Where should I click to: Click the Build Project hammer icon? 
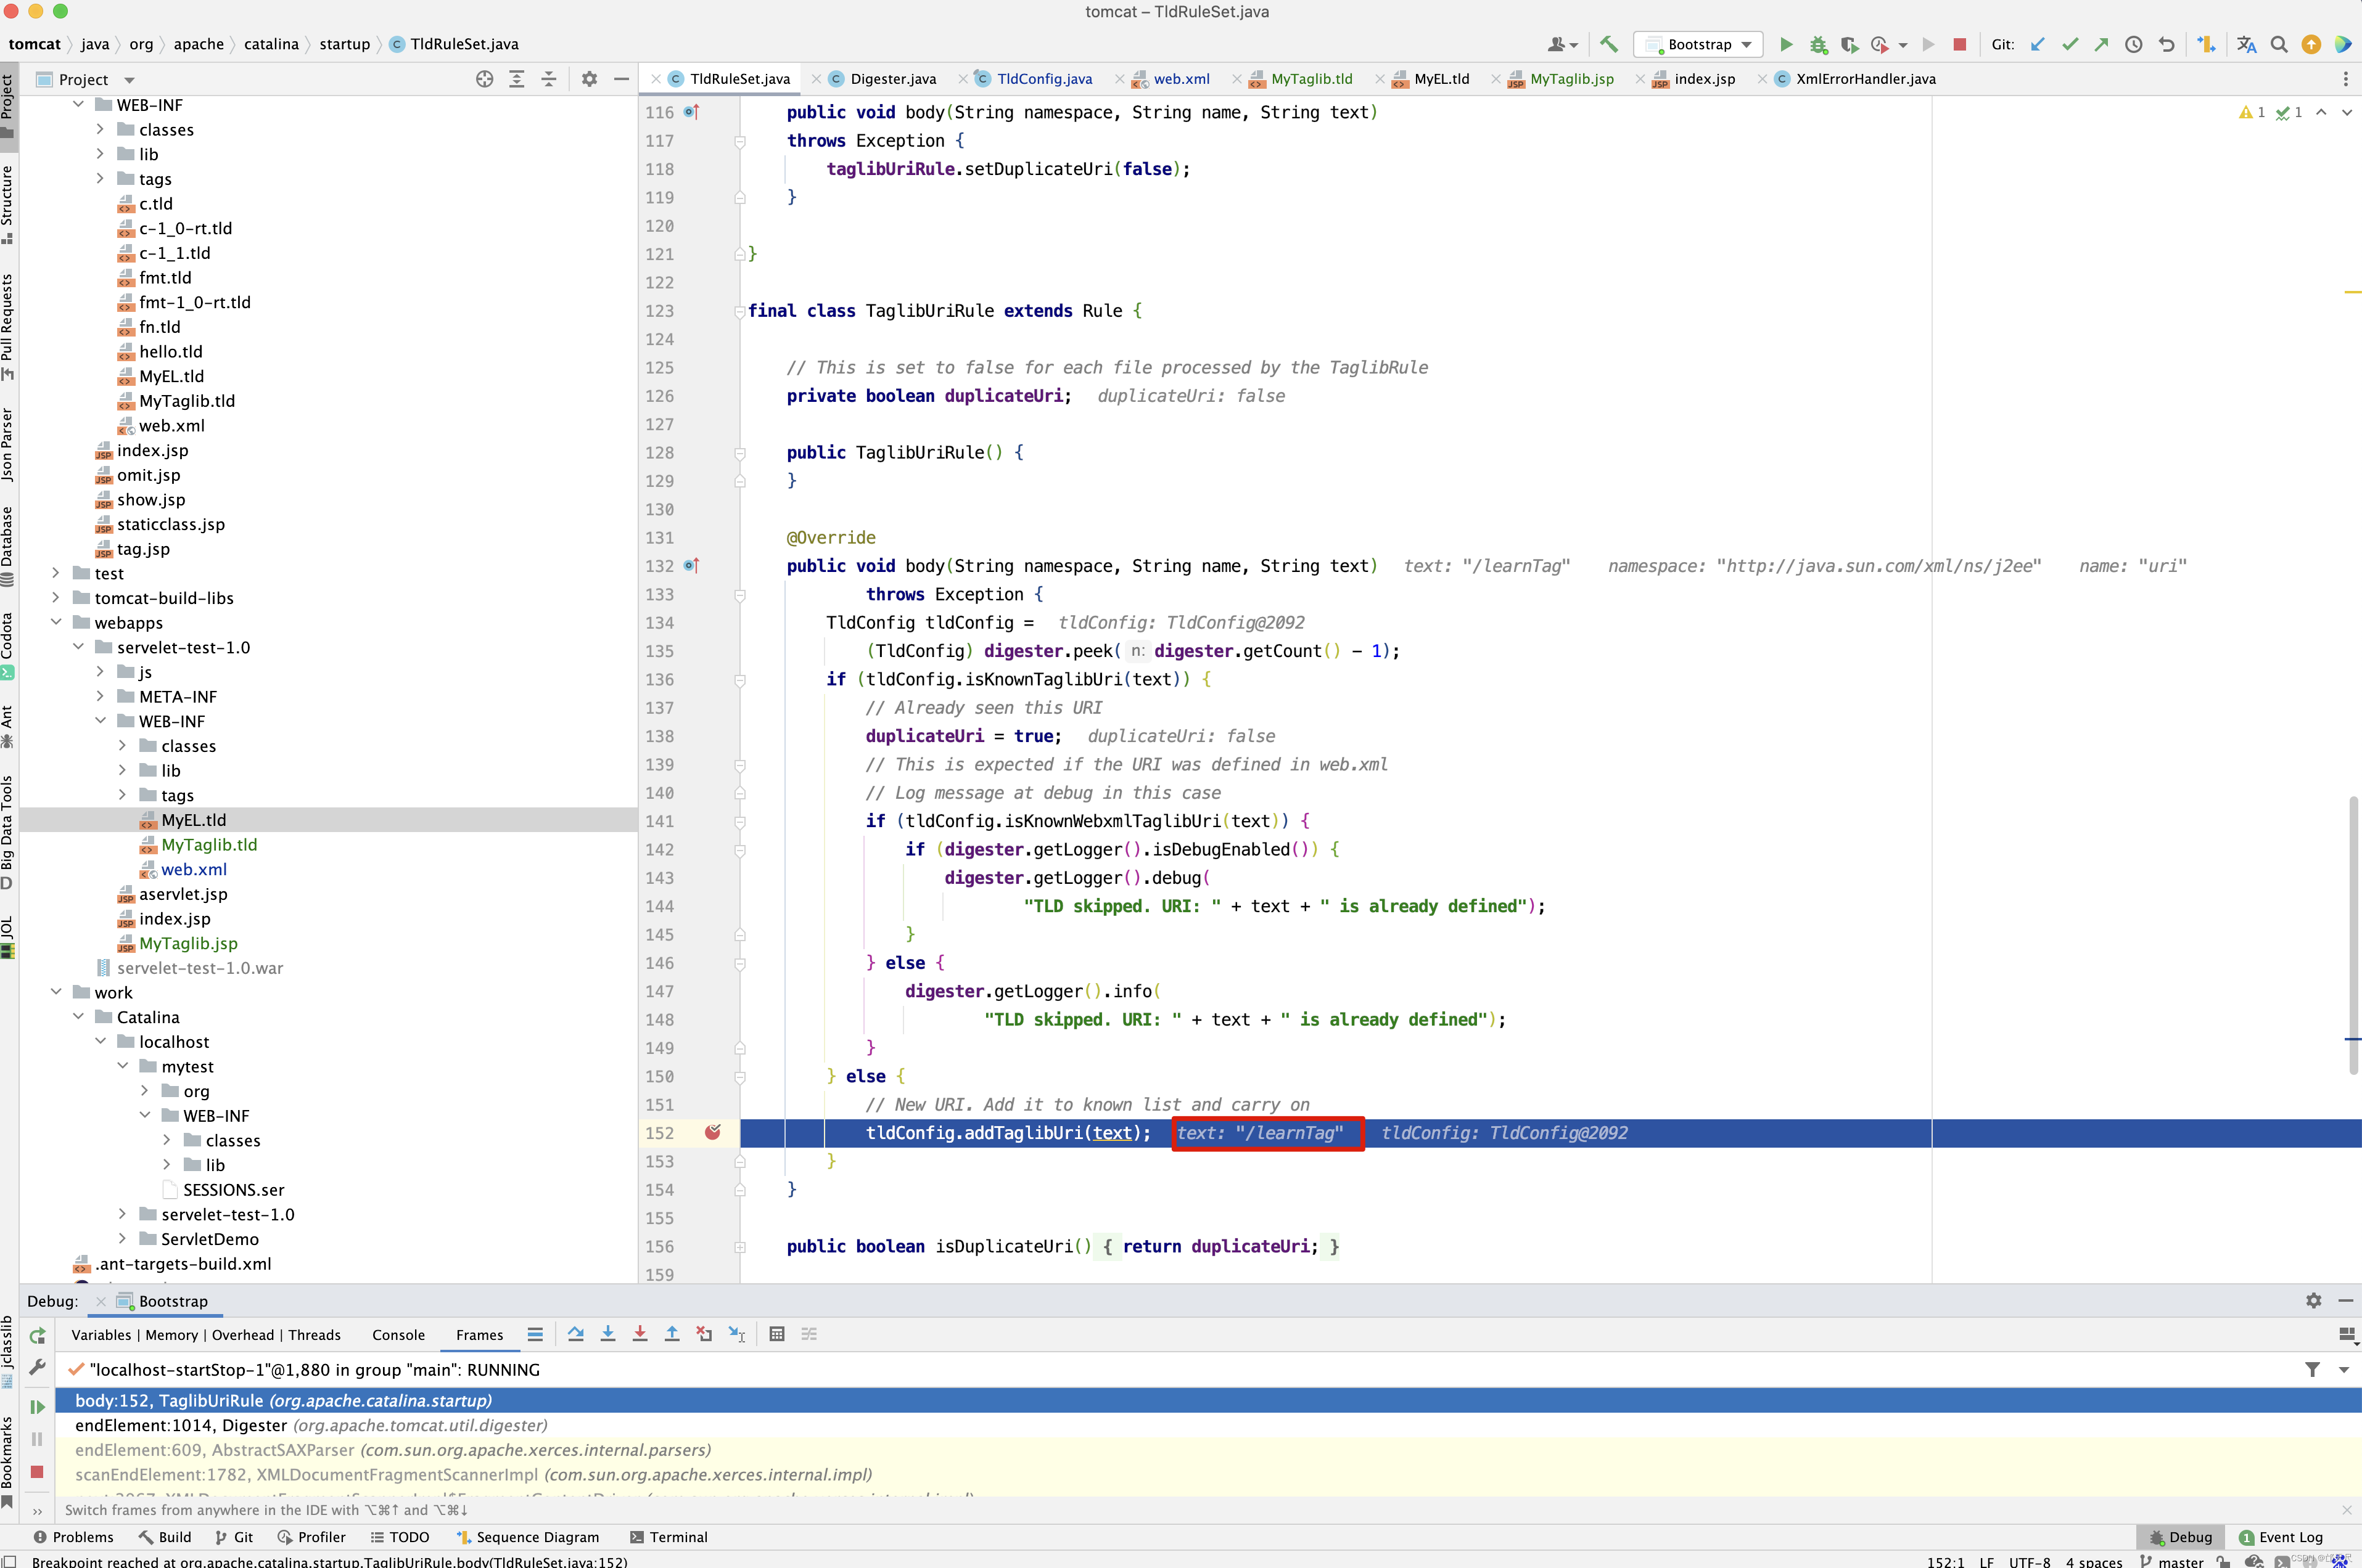pyautogui.click(x=1608, y=44)
